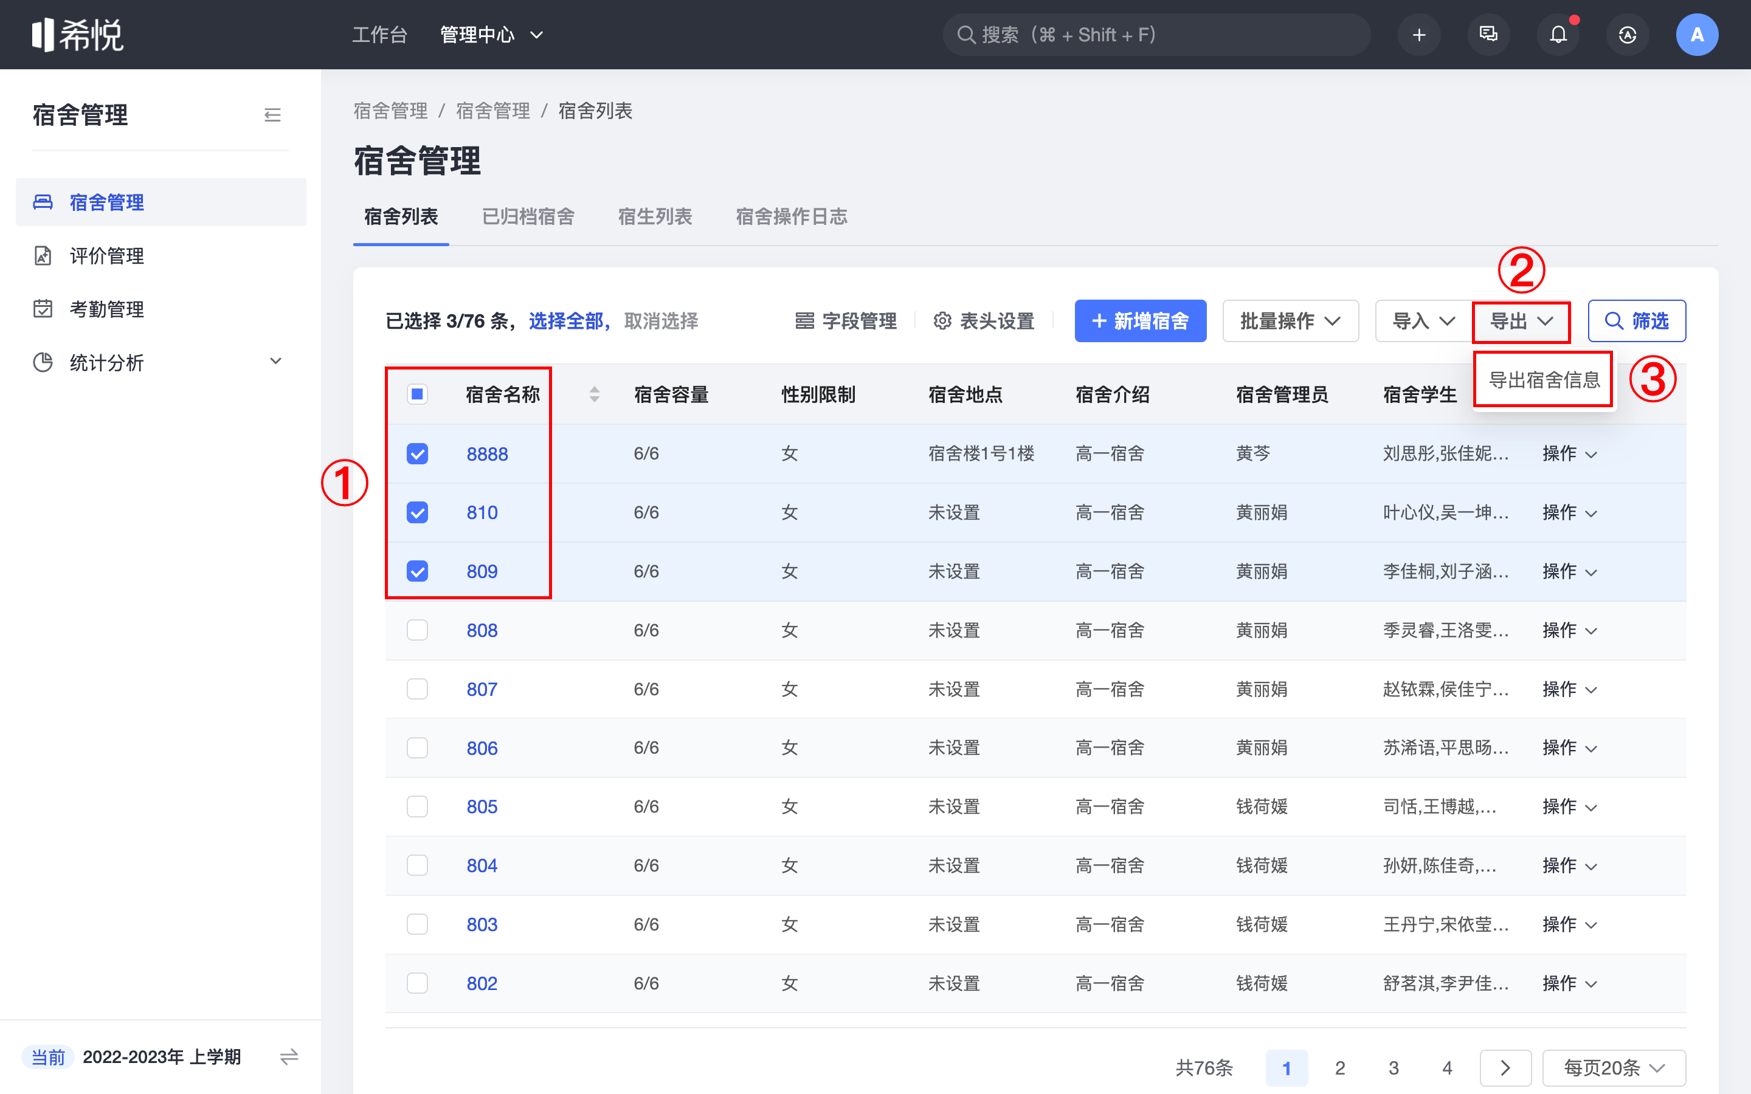Collapse the sidebar menu icon
The width and height of the screenshot is (1751, 1094).
pos(272,115)
